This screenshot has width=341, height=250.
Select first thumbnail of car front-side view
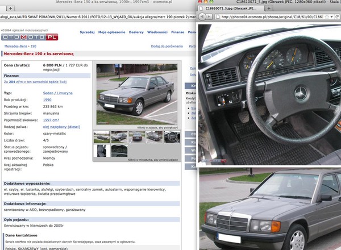(x=102, y=137)
